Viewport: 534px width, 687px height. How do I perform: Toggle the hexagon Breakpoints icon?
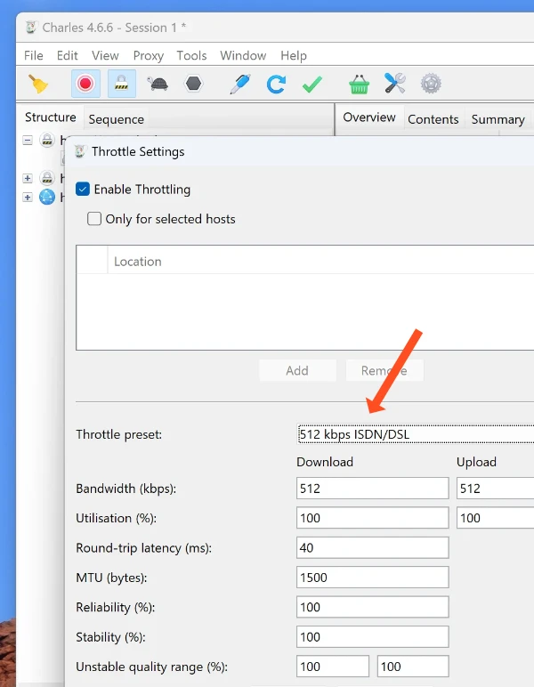tap(194, 84)
